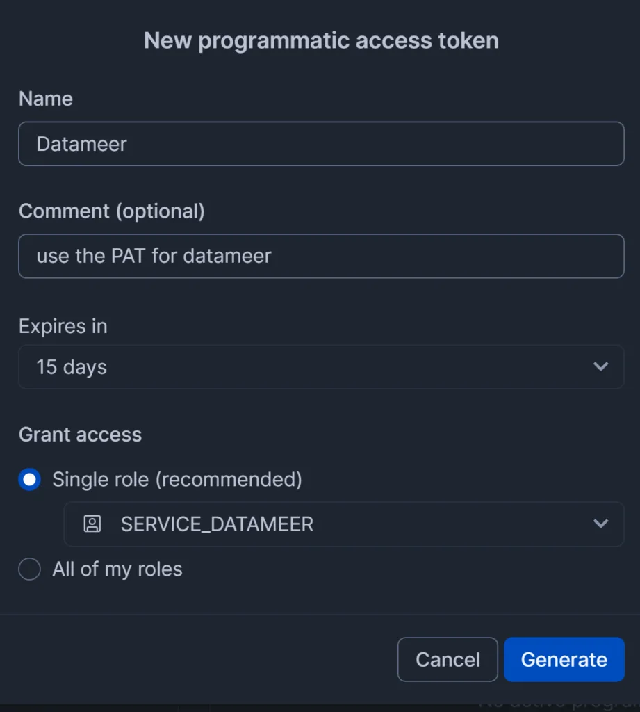This screenshot has width=640, height=712.
Task: Focus the Comment field with PAT text
Action: (x=321, y=256)
